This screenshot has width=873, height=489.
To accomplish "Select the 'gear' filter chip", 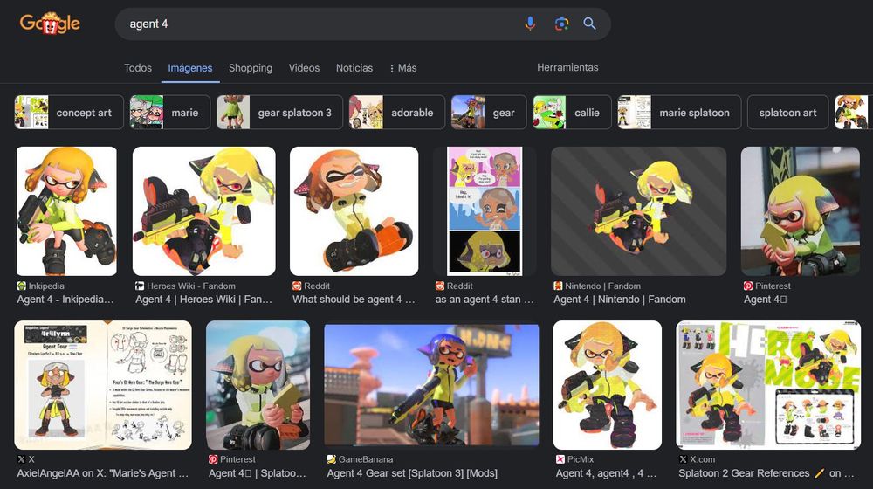I will (489, 112).
